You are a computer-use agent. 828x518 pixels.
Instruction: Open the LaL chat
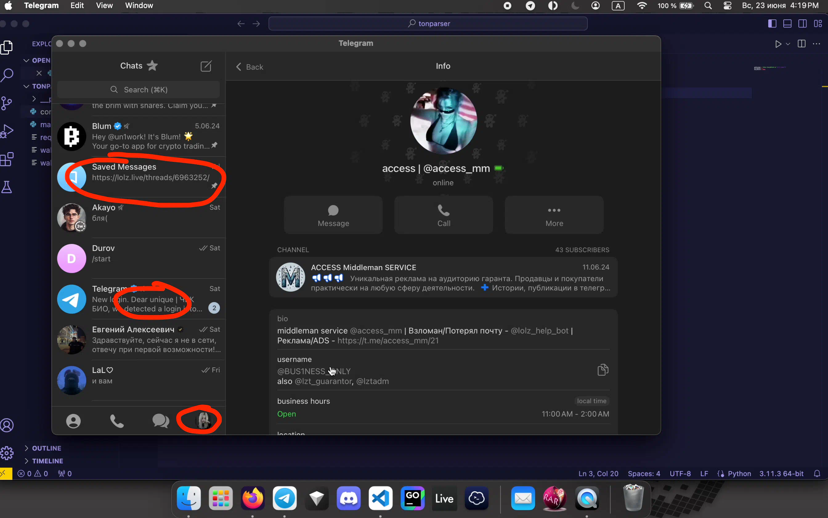138,381
